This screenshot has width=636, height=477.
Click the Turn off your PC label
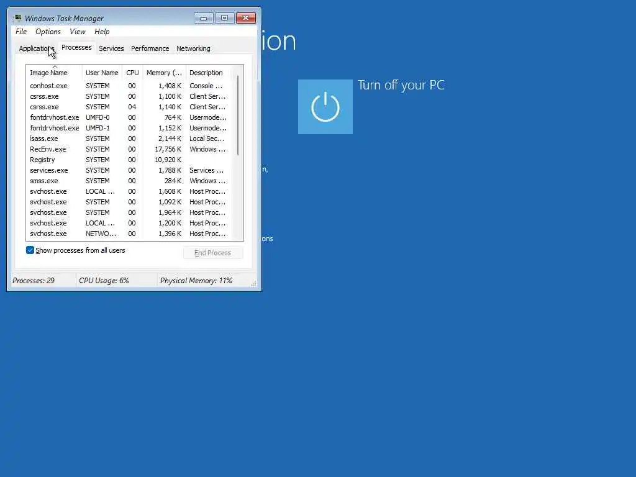pyautogui.click(x=401, y=85)
